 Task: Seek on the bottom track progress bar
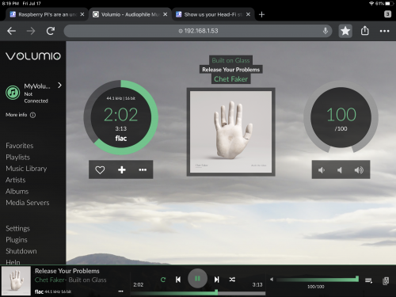coord(198,293)
